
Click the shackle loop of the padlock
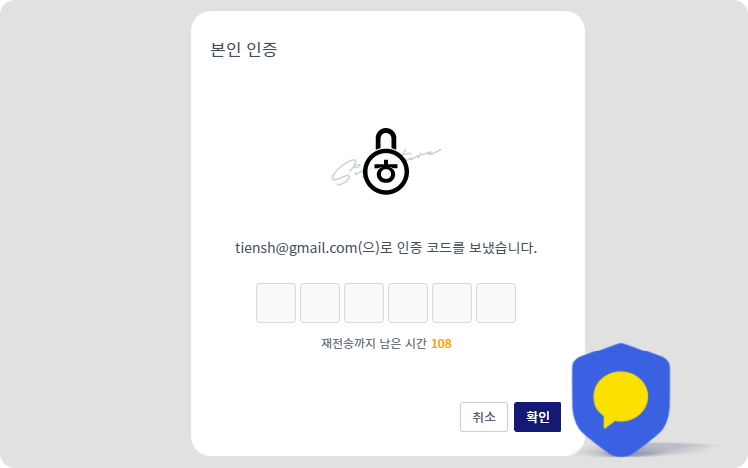(x=386, y=139)
